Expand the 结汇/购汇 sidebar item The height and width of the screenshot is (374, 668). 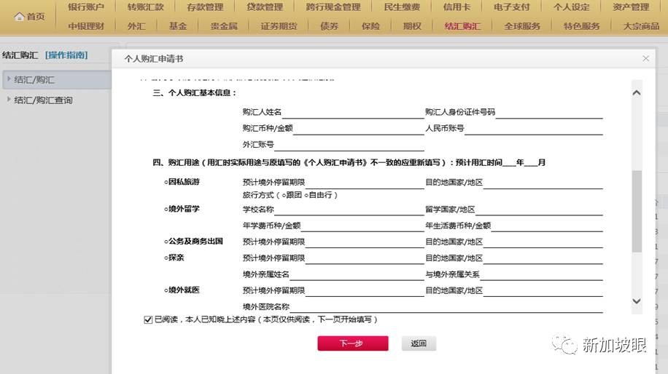9,79
